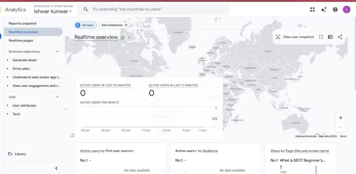Image resolution: width=356 pixels, height=174 pixels.
Task: Click the Analytics logo text
Action: [15, 9]
